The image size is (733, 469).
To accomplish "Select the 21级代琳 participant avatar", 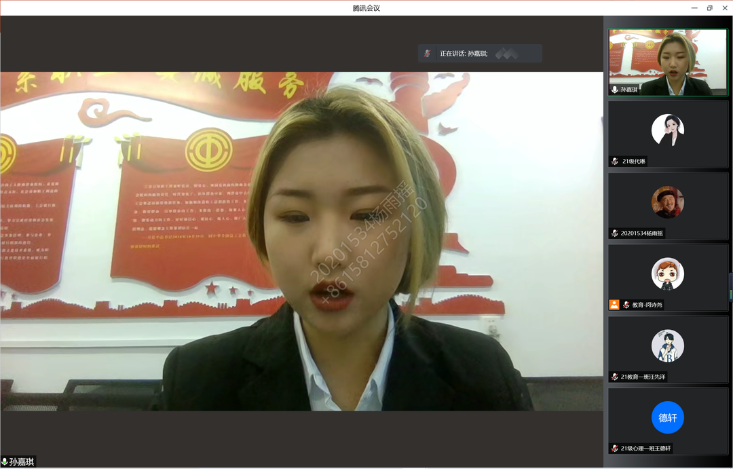I will point(668,130).
